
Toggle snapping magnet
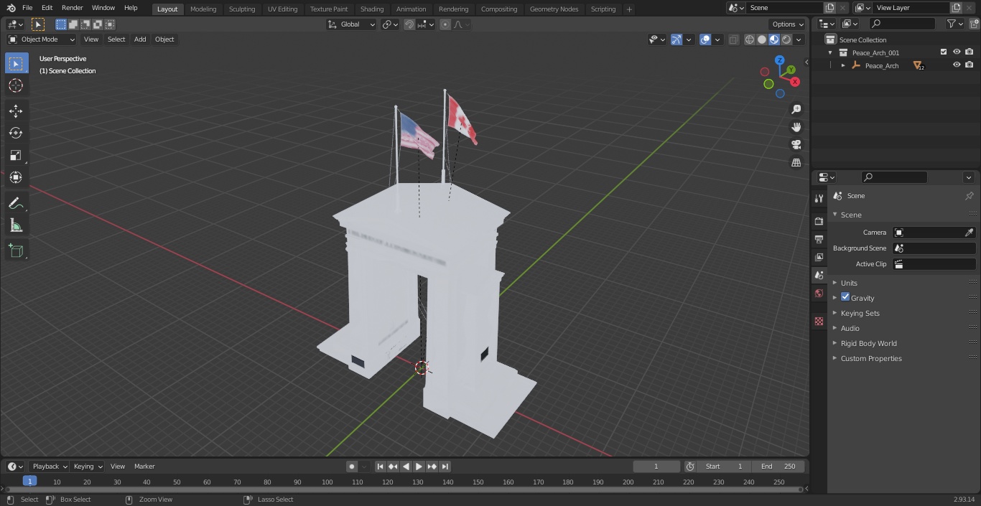[x=409, y=24]
